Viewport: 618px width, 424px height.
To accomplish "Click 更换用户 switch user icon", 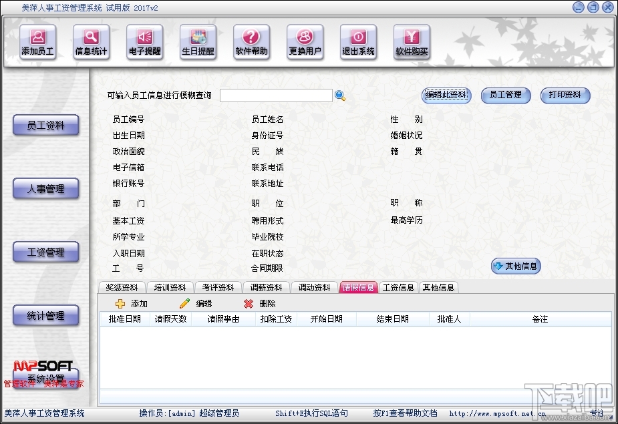I will 305,42.
